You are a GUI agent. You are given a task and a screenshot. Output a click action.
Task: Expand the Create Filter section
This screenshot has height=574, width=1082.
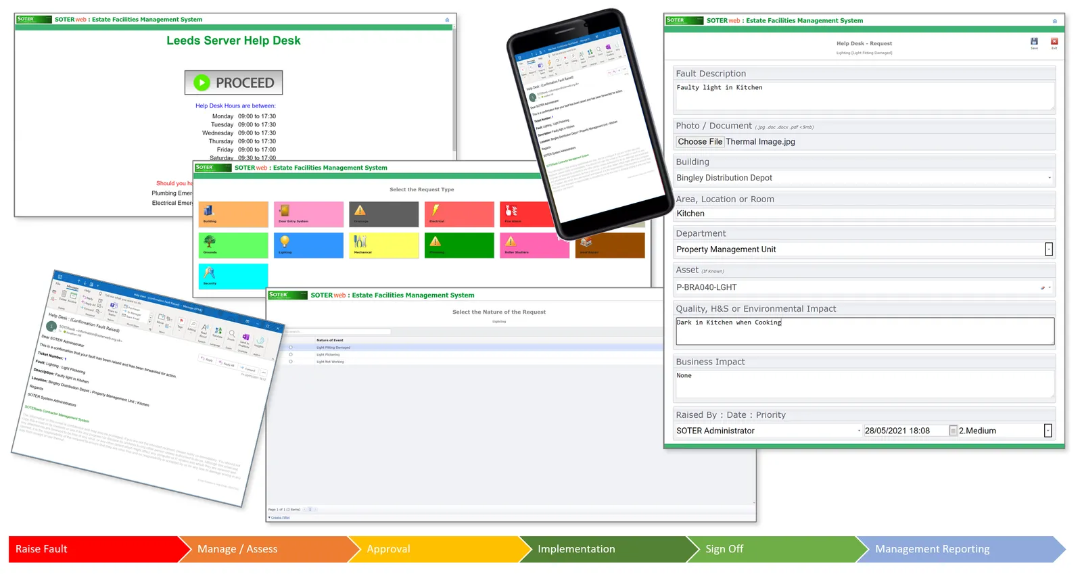(269, 517)
